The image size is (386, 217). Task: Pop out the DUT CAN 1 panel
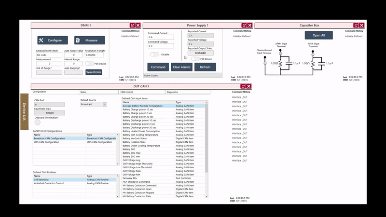[243, 86]
